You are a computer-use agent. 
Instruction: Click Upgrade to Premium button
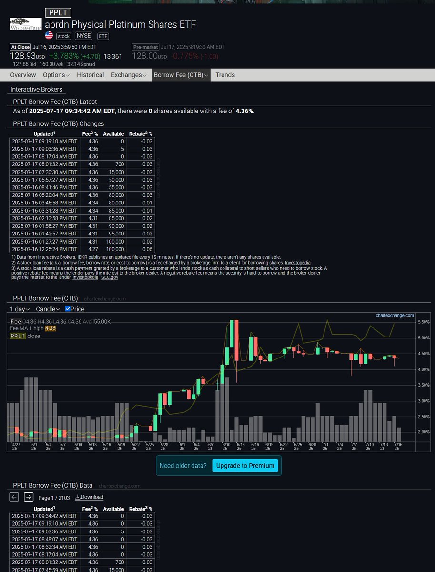[x=245, y=466]
